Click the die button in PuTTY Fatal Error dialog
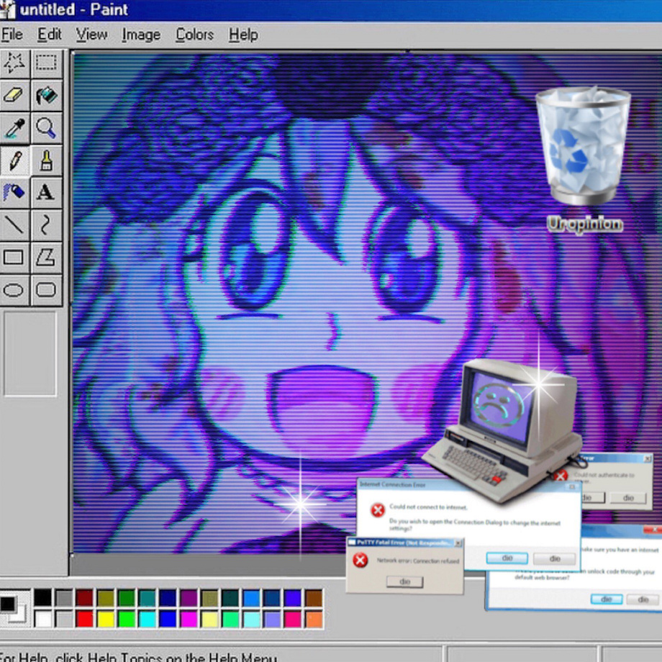 point(404,582)
